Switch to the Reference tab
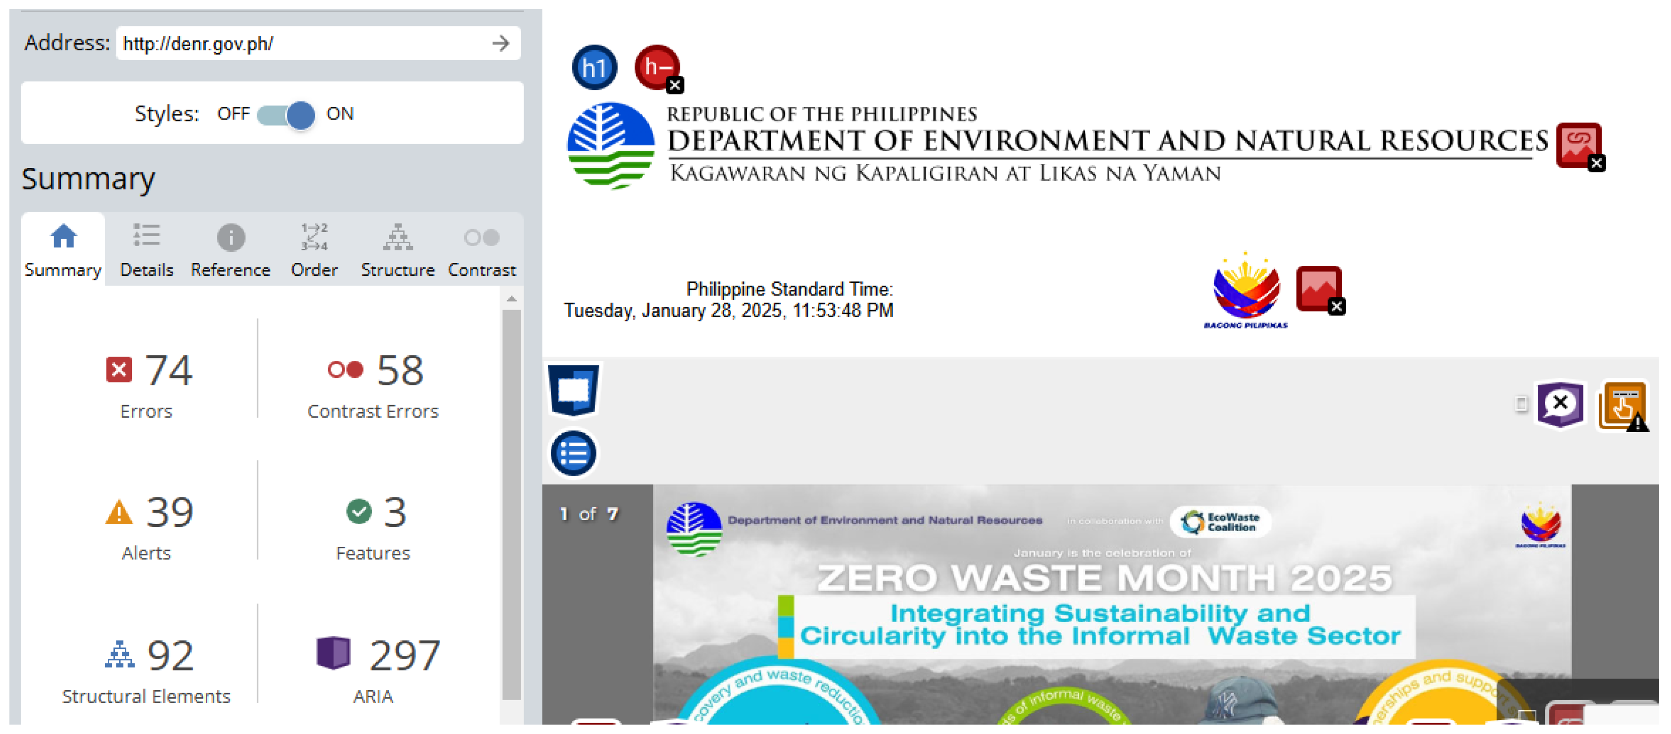This screenshot has width=1671, height=734. click(230, 250)
